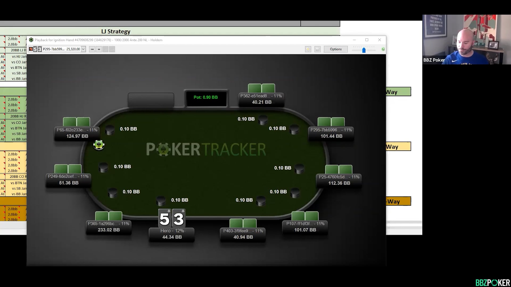Click the tag hand icon
Viewport: 511px width, 287px height.
click(x=308, y=49)
